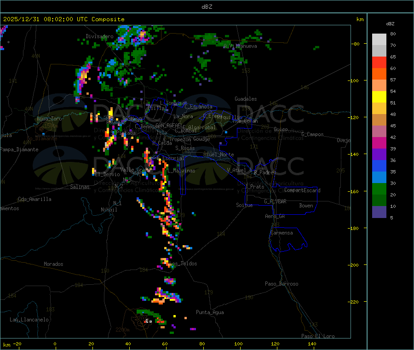The image size is (414, 350).
Task: Click the Alge_Coman label
Action: pos(245,121)
